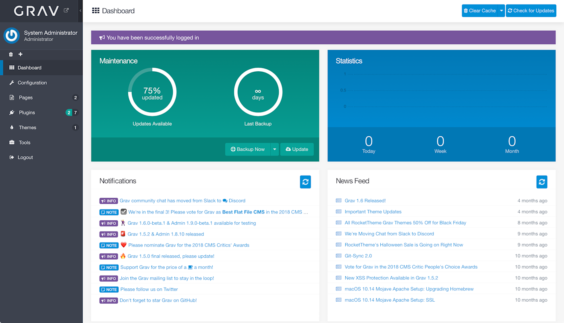Click the Backup Now button
Screen dimensions: 564x323
pos(248,149)
